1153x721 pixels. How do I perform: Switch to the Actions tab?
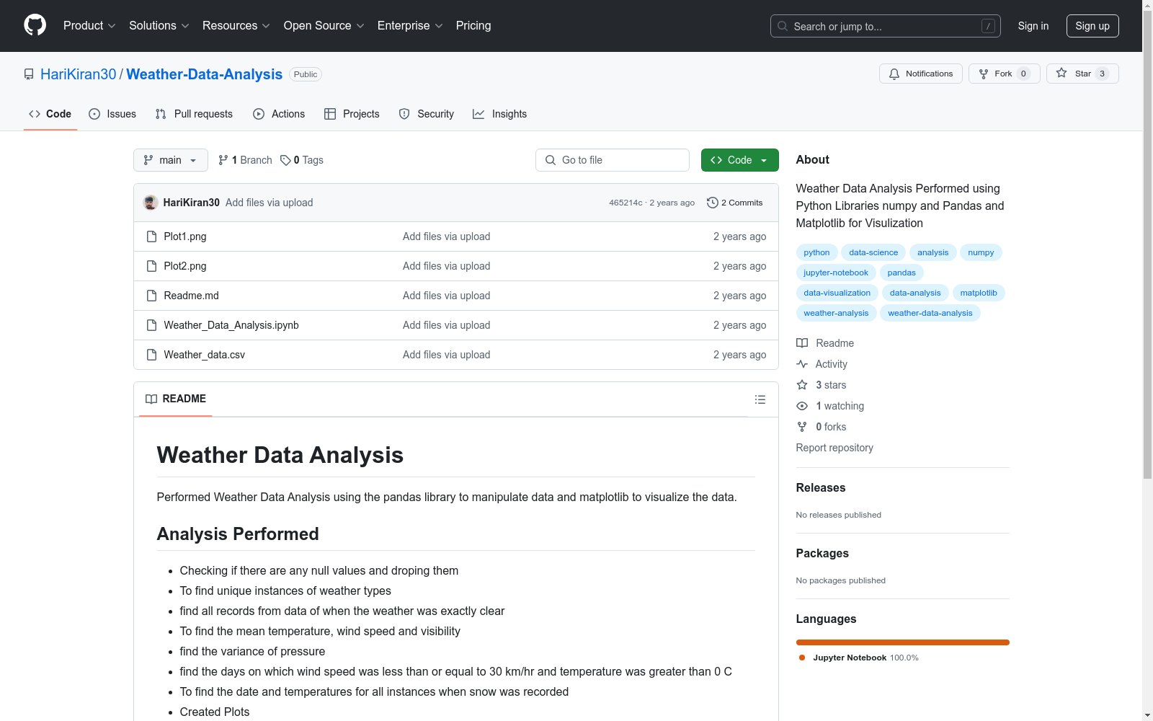point(279,114)
